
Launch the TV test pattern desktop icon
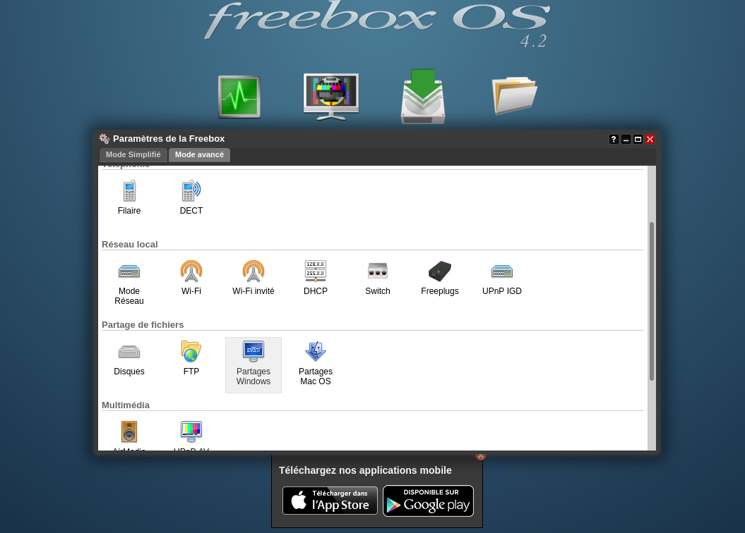(x=331, y=97)
